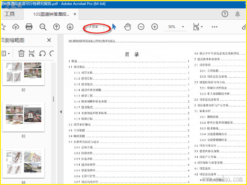Select page 82 thumbnail

click(23, 74)
